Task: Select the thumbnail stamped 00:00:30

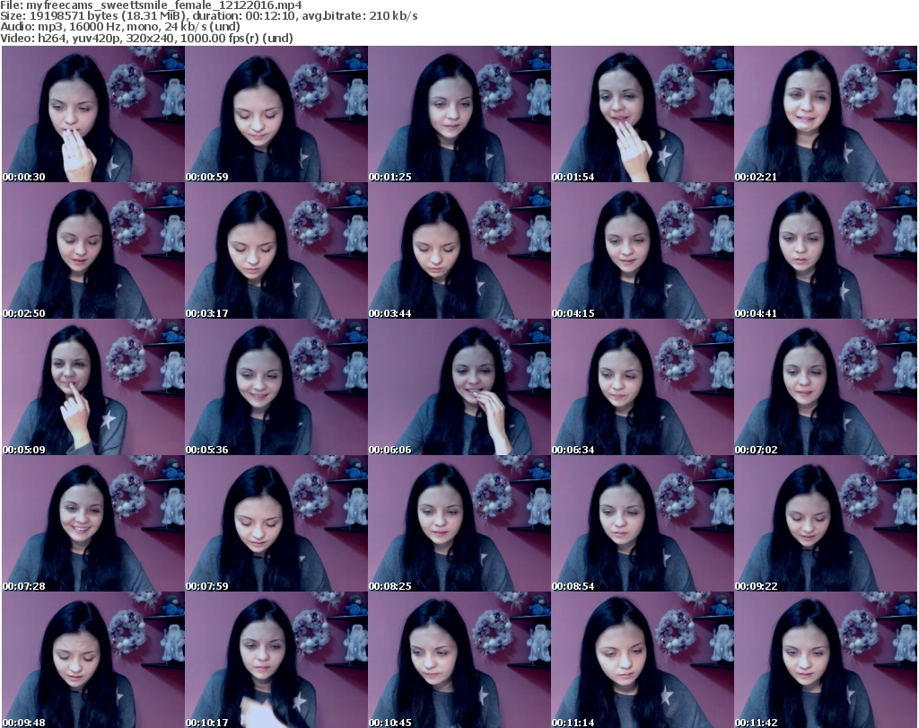Action: [93, 114]
